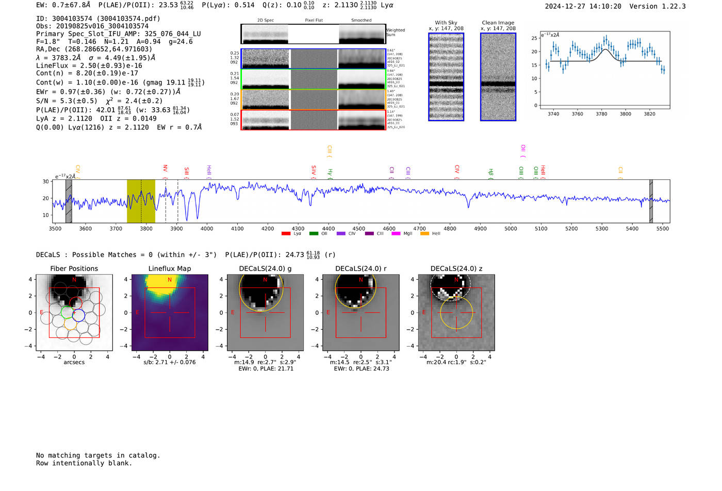Click the LineFlux = 2.50(±0.93)e-16 value
Image resolution: width=722 pixels, height=491 pixels.
pyautogui.click(x=89, y=66)
